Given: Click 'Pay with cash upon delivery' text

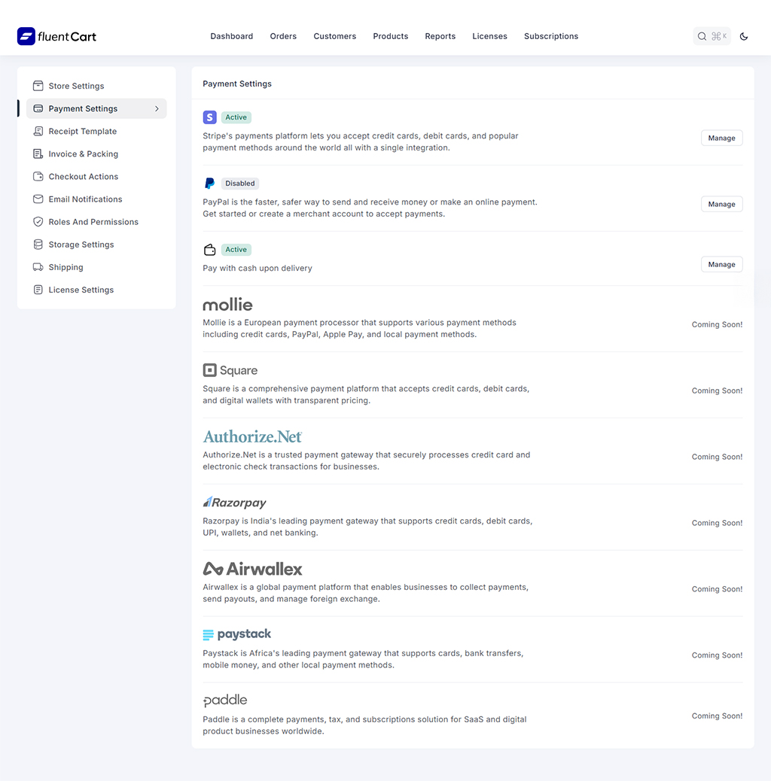Looking at the screenshot, I should tap(258, 268).
